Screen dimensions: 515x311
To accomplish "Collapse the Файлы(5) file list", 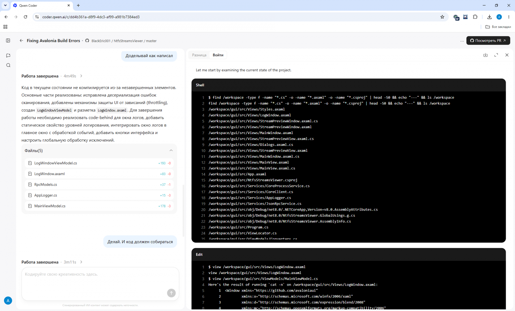I will [x=171, y=151].
